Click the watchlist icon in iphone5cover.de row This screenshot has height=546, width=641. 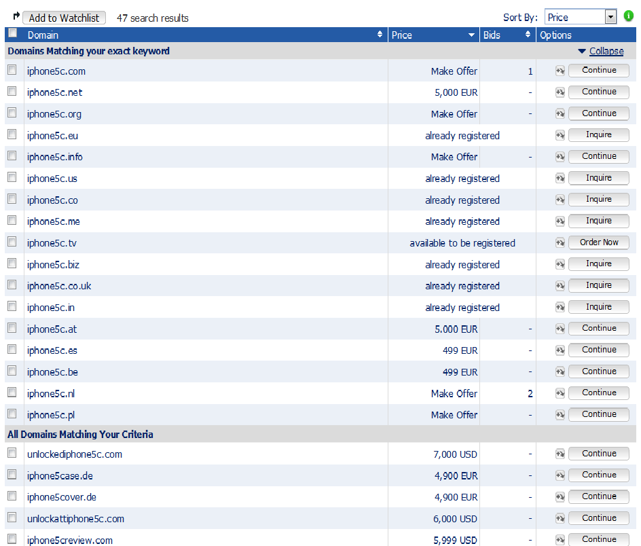[x=560, y=497]
